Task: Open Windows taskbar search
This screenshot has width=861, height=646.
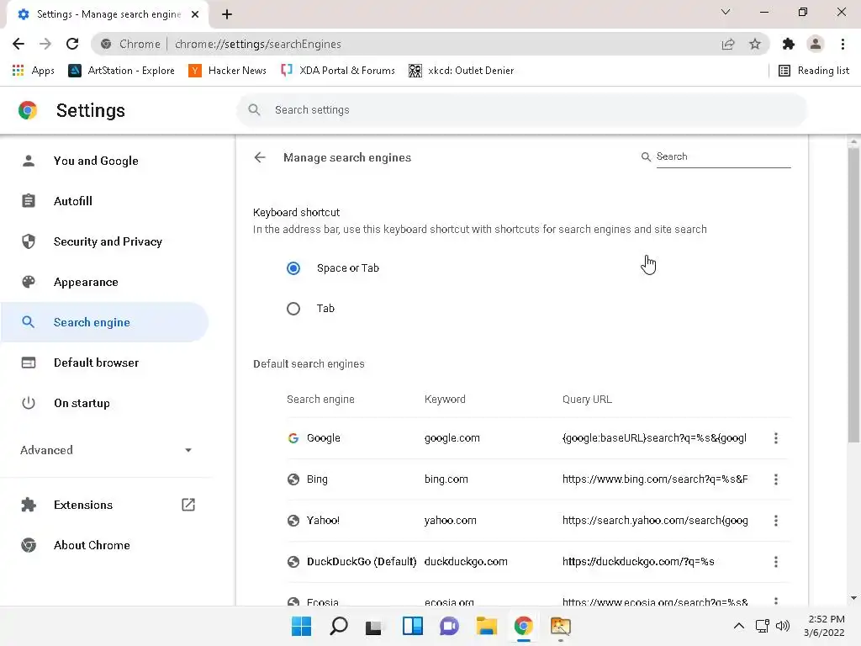Action: coord(338,626)
